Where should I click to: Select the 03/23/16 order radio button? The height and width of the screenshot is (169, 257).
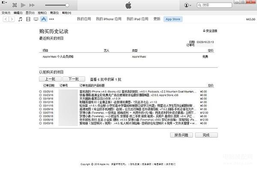40,95
